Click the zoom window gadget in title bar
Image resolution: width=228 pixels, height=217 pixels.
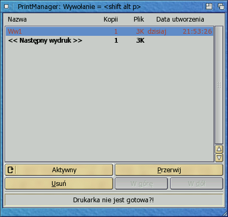(x=209, y=7)
